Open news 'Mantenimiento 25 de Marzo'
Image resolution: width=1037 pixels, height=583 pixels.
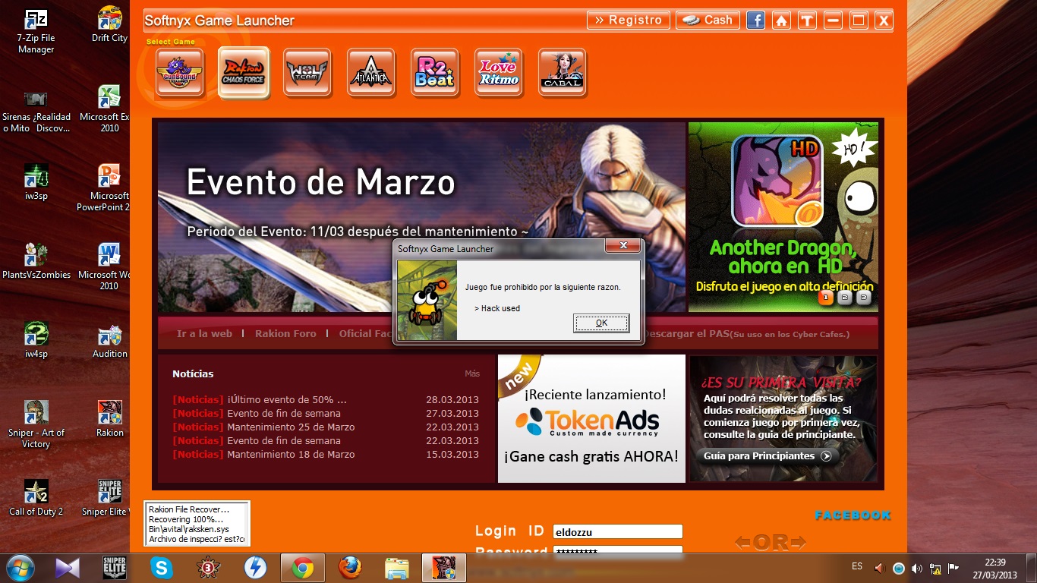coord(263,427)
